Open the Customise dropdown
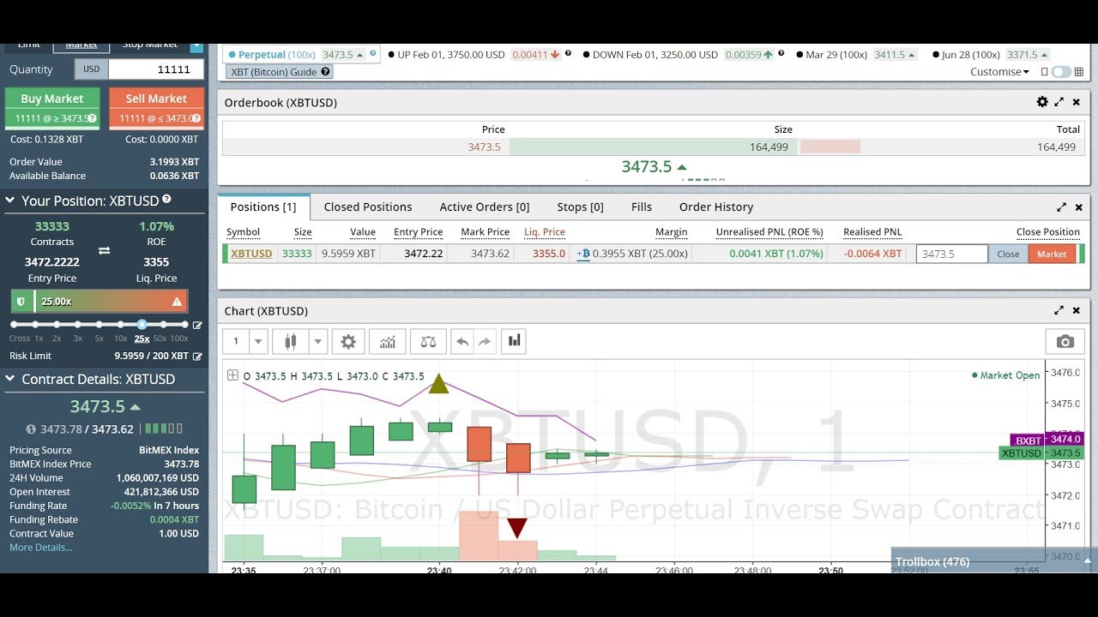 point(999,72)
